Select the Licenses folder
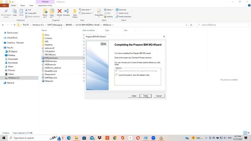 48,38
